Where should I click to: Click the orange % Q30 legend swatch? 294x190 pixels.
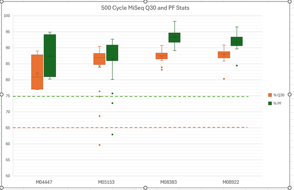[x=270, y=95]
